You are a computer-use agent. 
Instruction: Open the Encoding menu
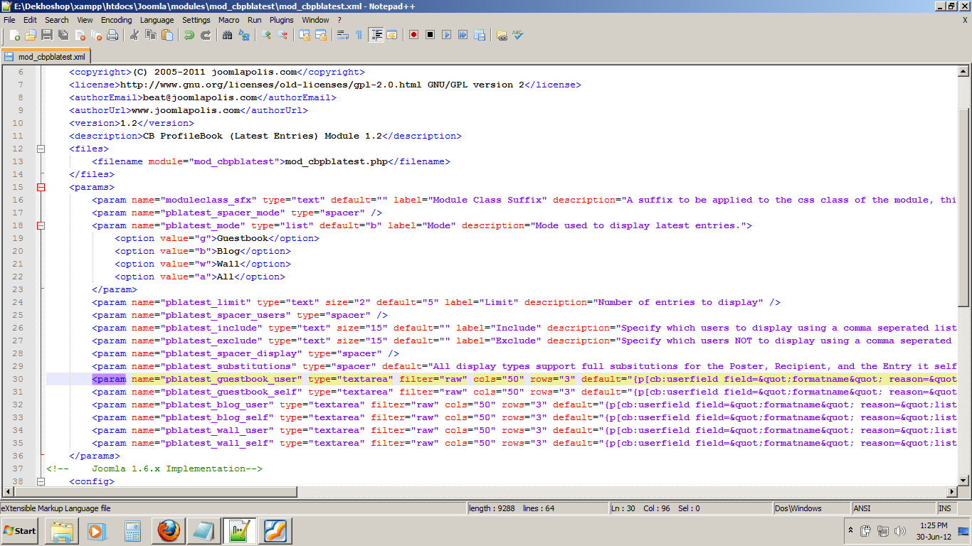click(117, 20)
